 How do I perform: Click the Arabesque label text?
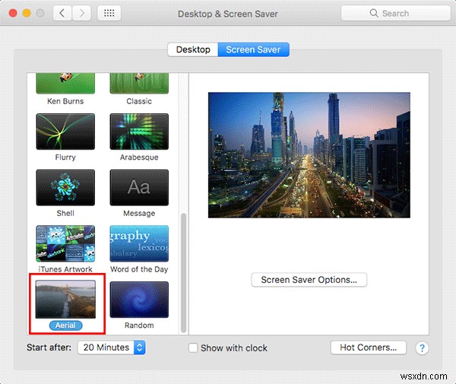click(x=139, y=157)
